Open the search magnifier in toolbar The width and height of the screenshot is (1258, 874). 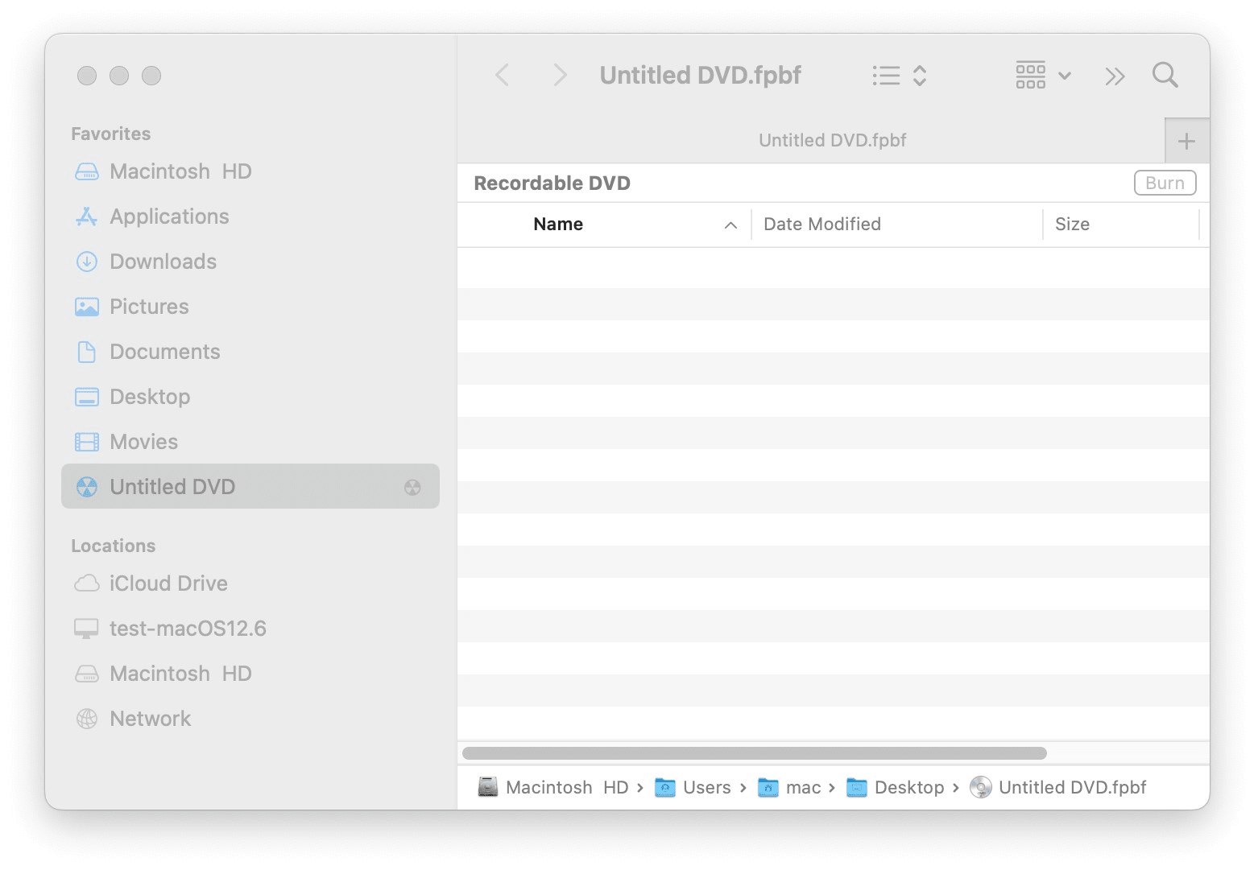tap(1165, 76)
